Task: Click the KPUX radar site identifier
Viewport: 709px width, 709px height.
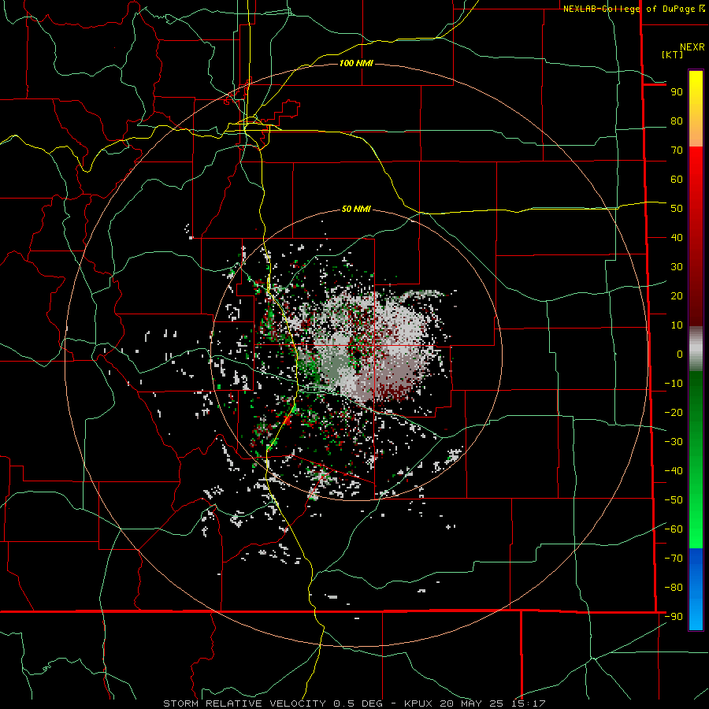Action: click(x=419, y=703)
